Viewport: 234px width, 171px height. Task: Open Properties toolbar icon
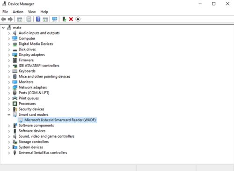29,19
